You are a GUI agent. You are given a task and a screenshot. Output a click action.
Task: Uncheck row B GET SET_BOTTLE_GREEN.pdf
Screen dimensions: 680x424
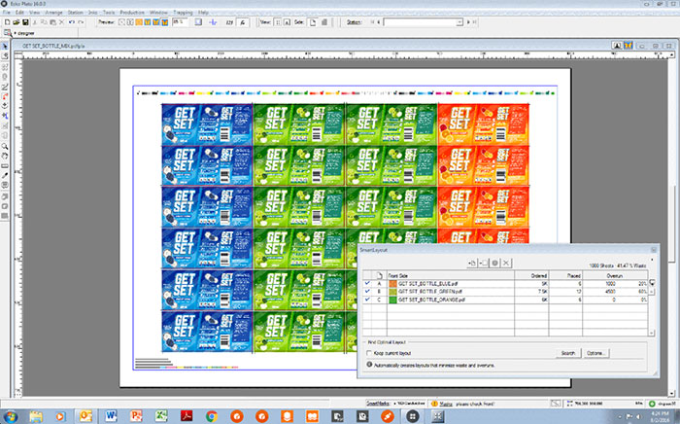[x=368, y=292]
